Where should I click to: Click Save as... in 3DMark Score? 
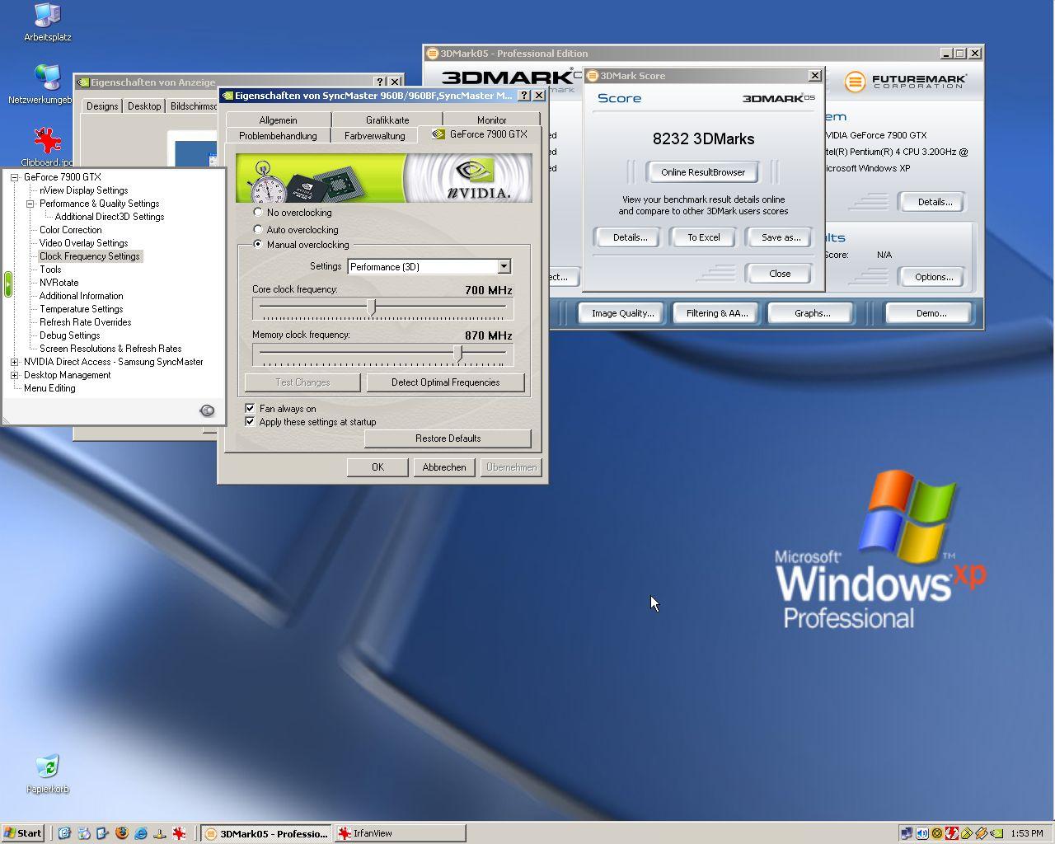tap(781, 237)
